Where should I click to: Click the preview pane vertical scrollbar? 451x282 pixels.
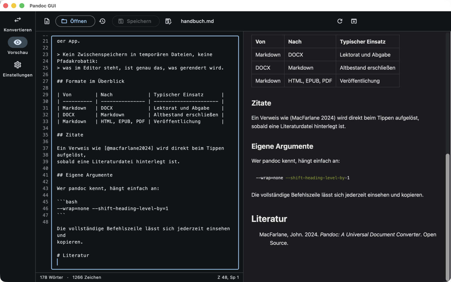[448, 217]
